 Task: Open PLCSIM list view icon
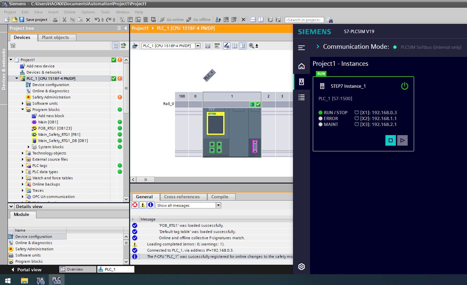click(x=302, y=97)
